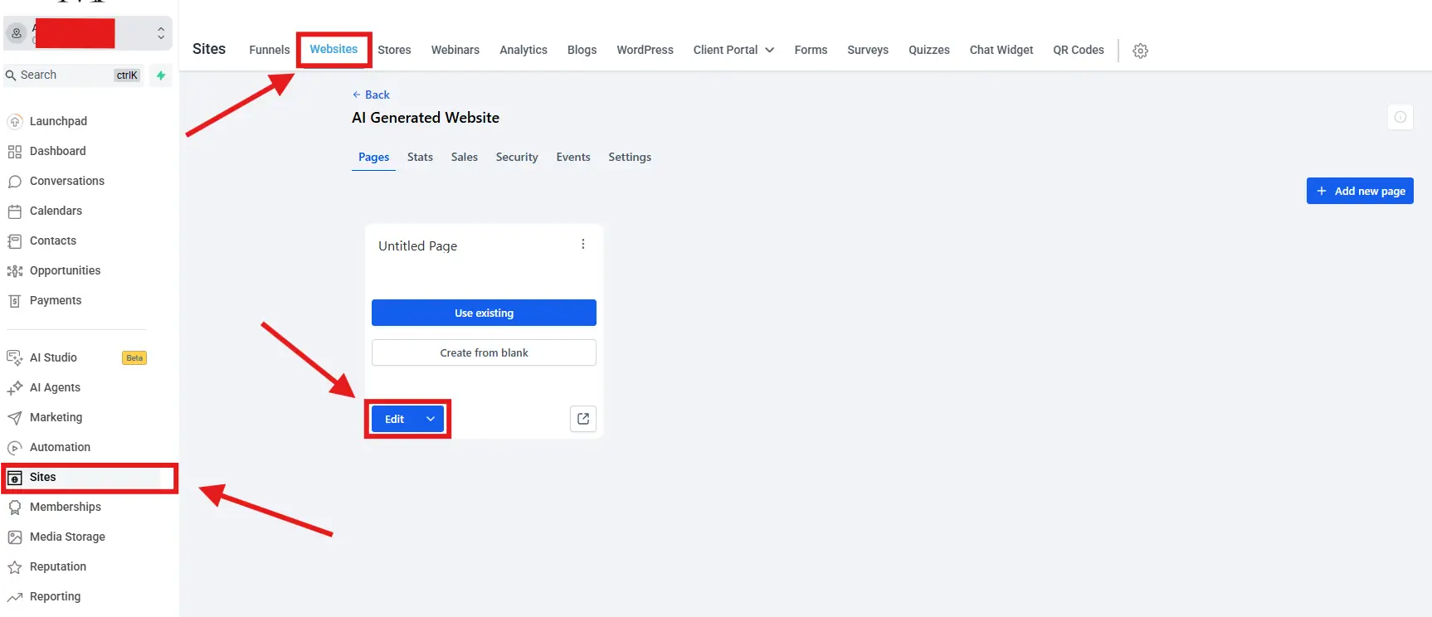Image resolution: width=1432 pixels, height=617 pixels.
Task: Open Conversations chat bubble icon
Action: 15,182
